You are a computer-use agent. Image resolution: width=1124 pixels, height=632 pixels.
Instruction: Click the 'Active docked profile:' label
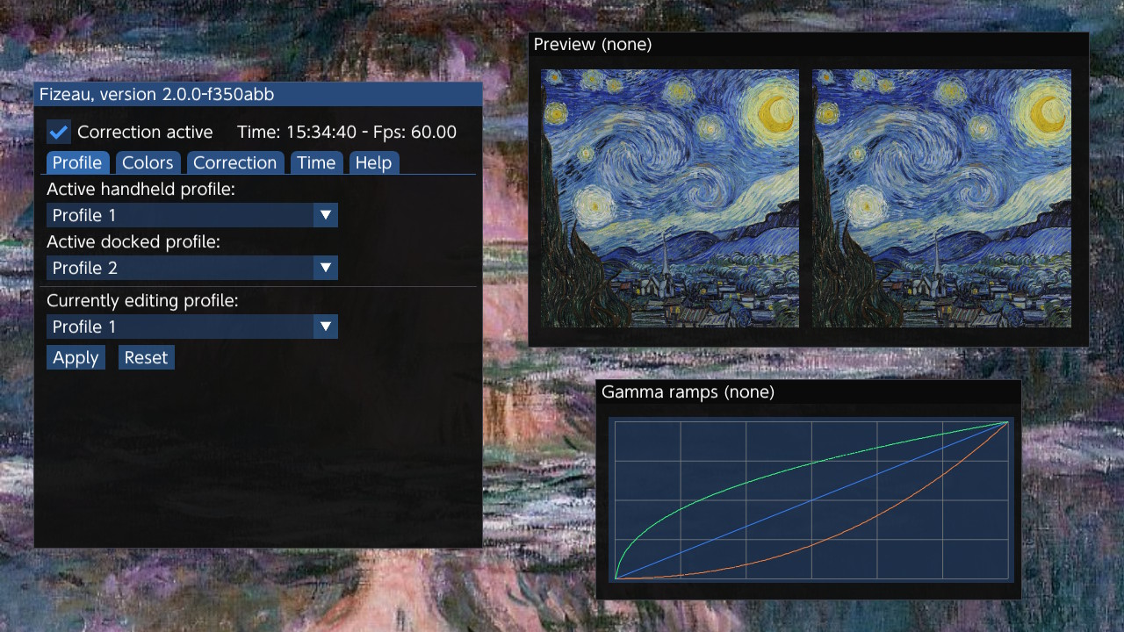[x=133, y=241]
